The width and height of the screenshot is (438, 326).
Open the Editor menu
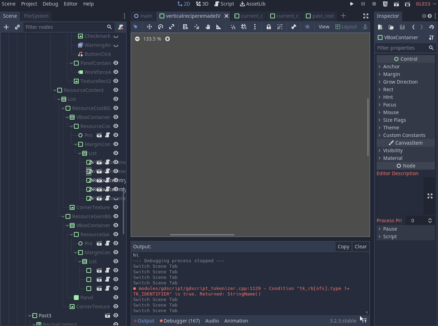pyautogui.click(x=71, y=4)
